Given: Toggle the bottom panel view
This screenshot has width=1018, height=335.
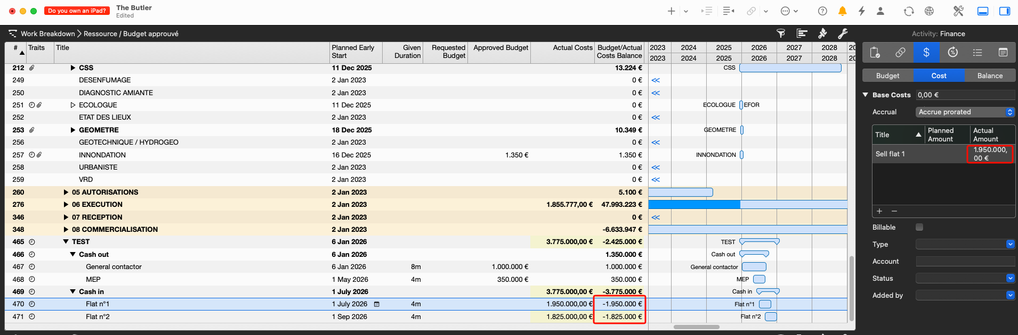Looking at the screenshot, I should pyautogui.click(x=983, y=11).
